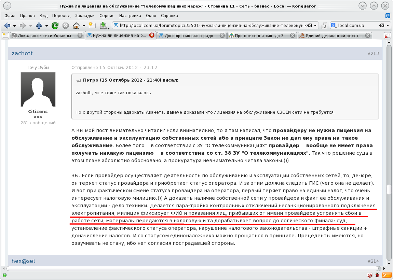Close the 'Локальные сети Украины' tab
This screenshot has height=280, width=393.
coord(80,36)
